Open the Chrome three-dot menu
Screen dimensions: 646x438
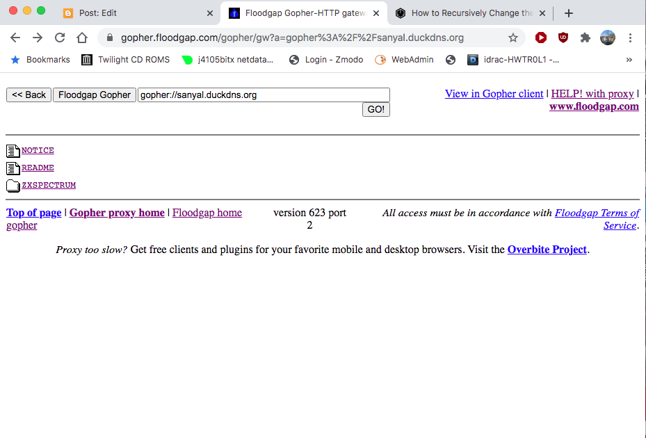(631, 38)
